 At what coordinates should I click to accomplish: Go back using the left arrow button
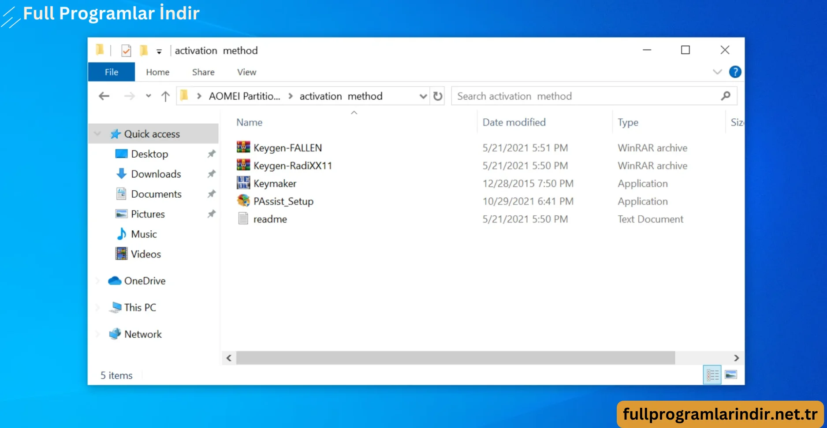[x=104, y=96]
